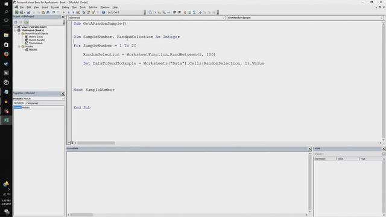Run the macro with the Run Sub icon
This screenshot has height=217, width=386.
pyautogui.click(x=64, y=12)
